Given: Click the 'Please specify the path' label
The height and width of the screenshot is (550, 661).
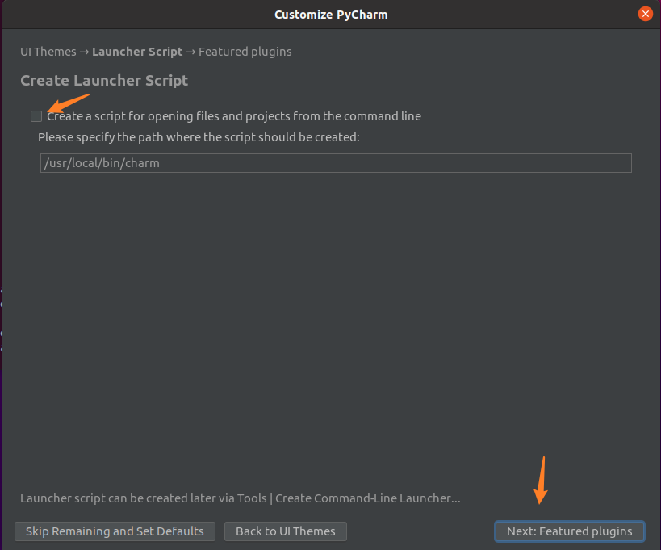Looking at the screenshot, I should [199, 137].
